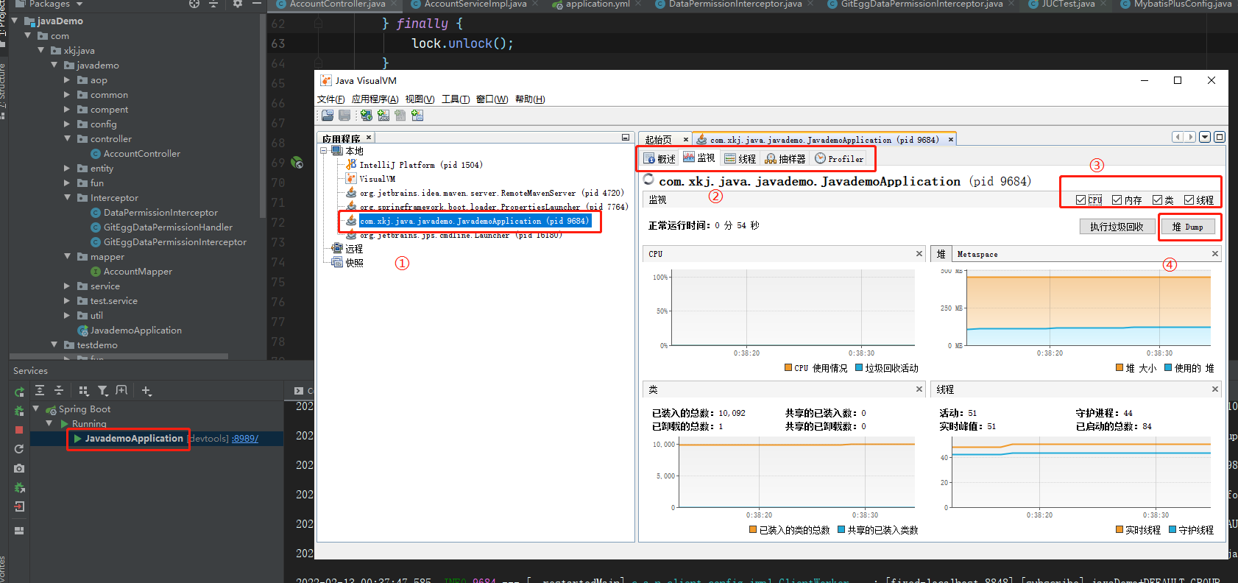
Task: Maximize the VisualVM document window with square icon
Action: 1220,137
